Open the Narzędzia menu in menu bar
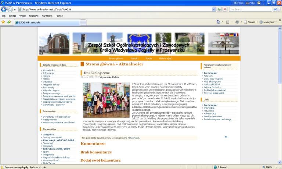This screenshot has height=169, width=282. coord(47,16)
